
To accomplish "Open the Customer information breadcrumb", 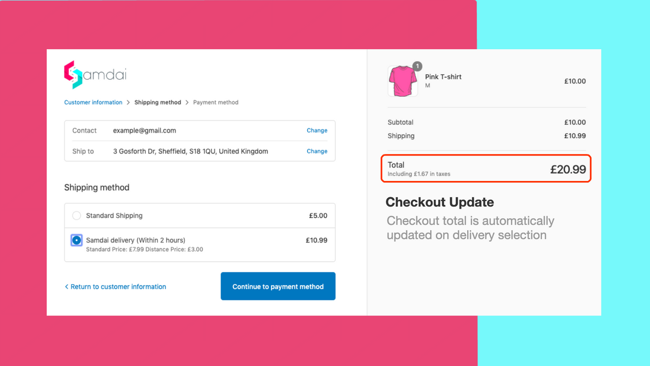I will 93,103.
